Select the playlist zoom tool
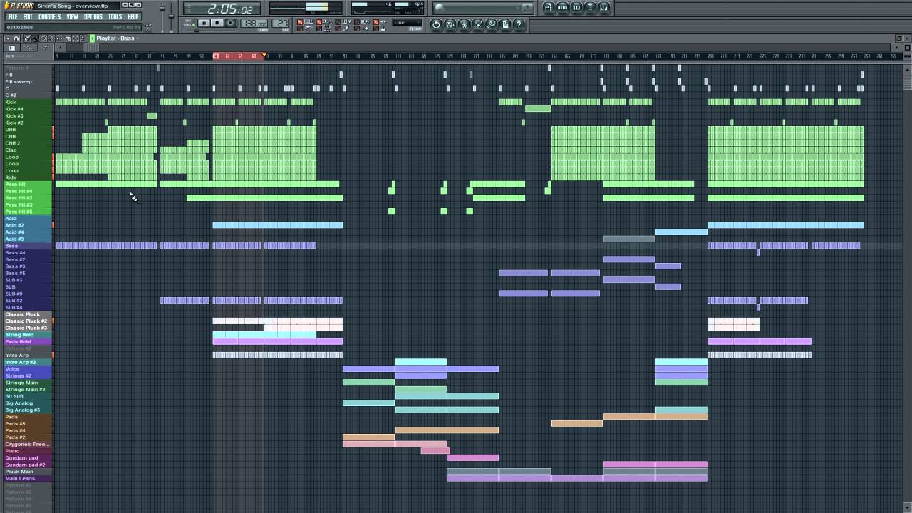This screenshot has height=513, width=912. click(83, 38)
